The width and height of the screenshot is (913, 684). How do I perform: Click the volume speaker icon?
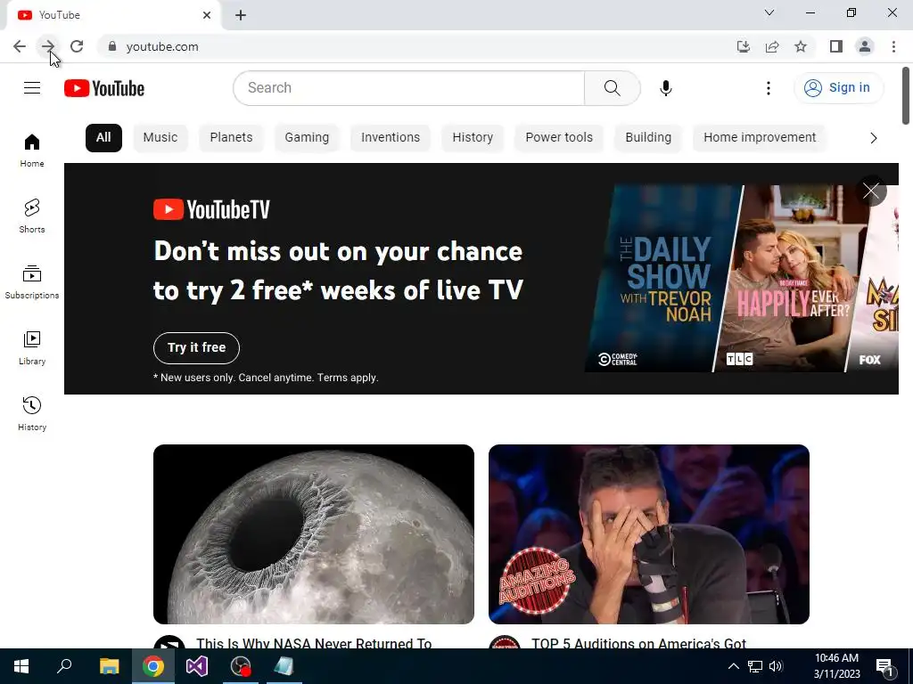777,666
